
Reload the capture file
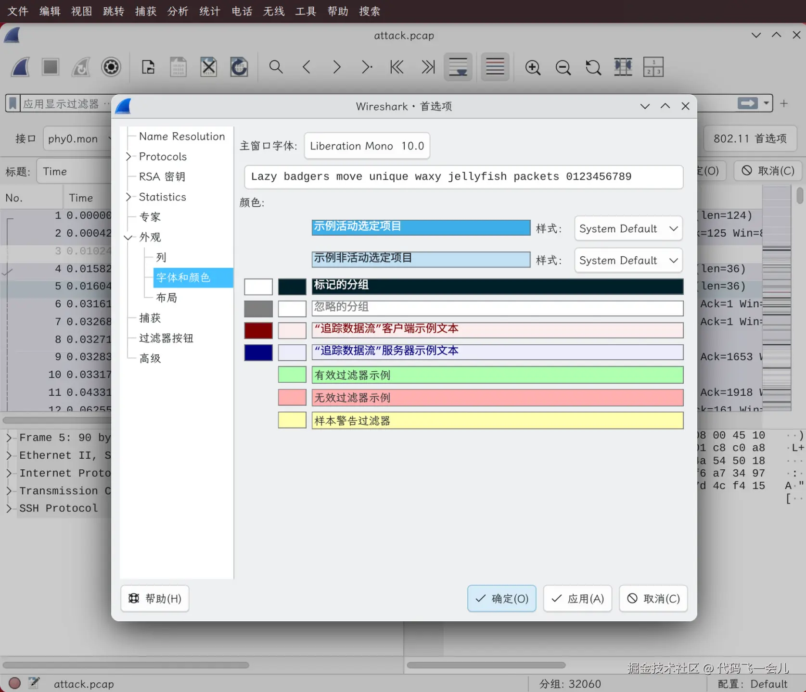[239, 67]
